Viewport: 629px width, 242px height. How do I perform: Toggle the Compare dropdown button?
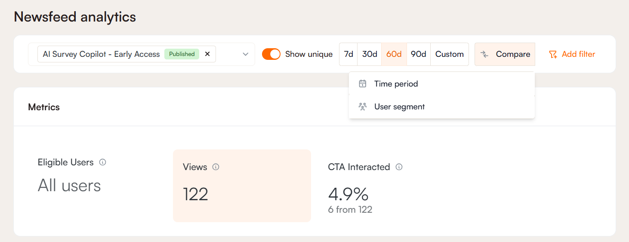[505, 54]
